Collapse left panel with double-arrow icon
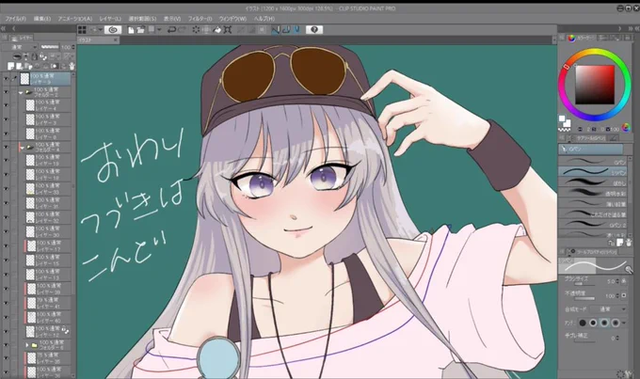This screenshot has width=640, height=379. [x=3, y=28]
